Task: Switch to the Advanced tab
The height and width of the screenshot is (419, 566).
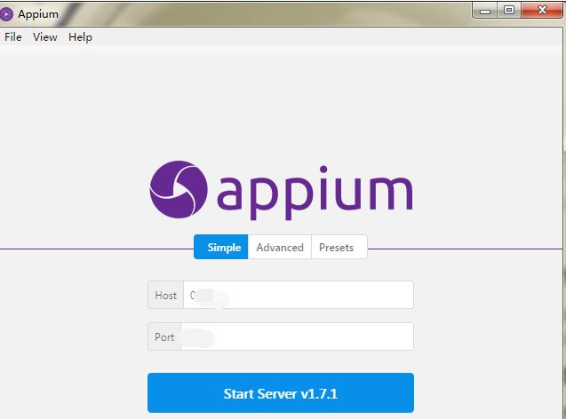Action: (280, 248)
